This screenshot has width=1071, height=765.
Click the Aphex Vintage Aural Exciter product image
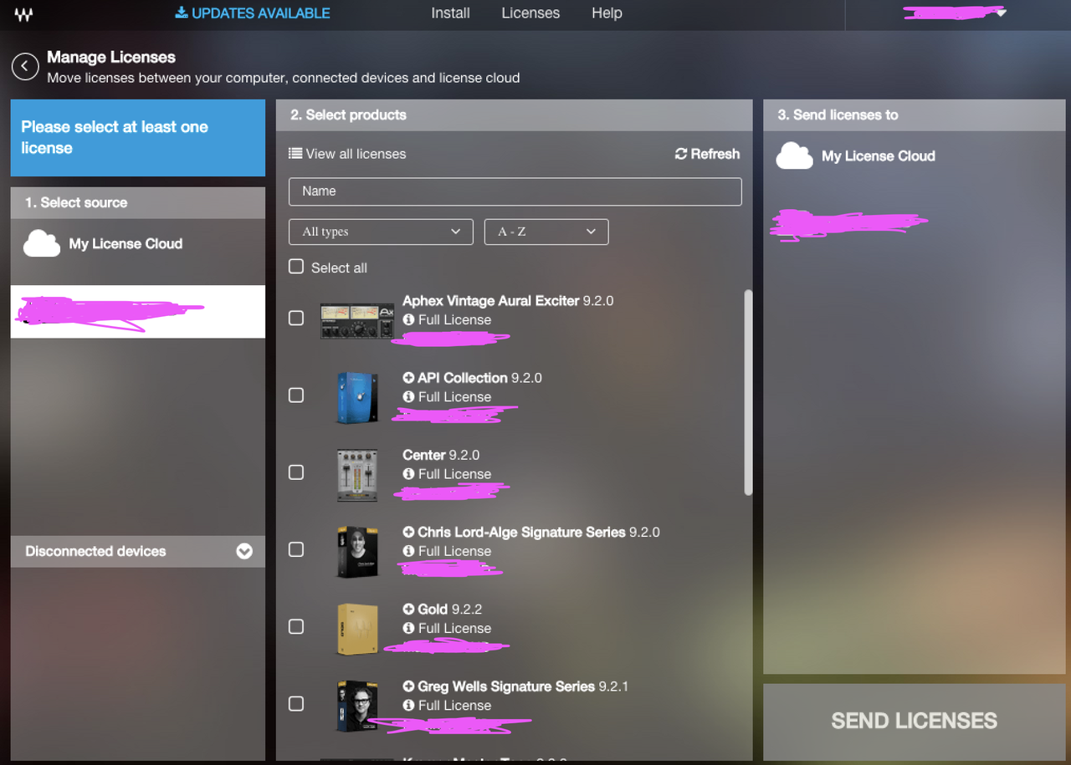pyautogui.click(x=357, y=321)
